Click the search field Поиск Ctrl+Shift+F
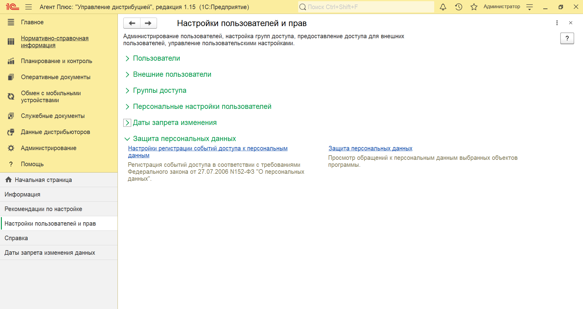The height and width of the screenshot is (309, 583). [366, 7]
